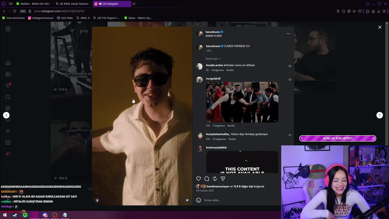Viewport: 389px width, 219px height.
Task: Open the three-dot more options menu
Action: (288, 34)
